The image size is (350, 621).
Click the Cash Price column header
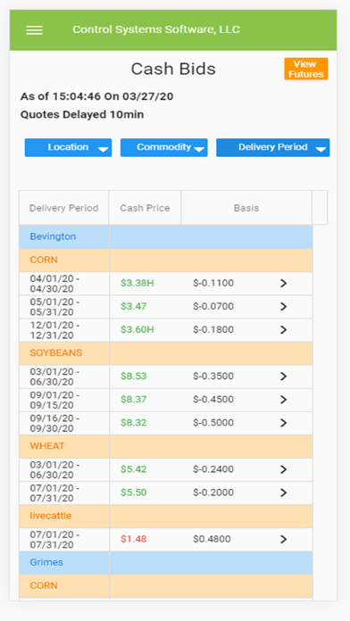145,208
